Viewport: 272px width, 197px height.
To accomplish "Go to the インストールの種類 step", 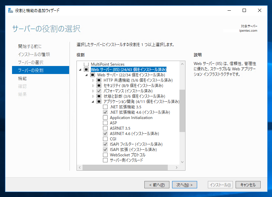I will [34, 54].
